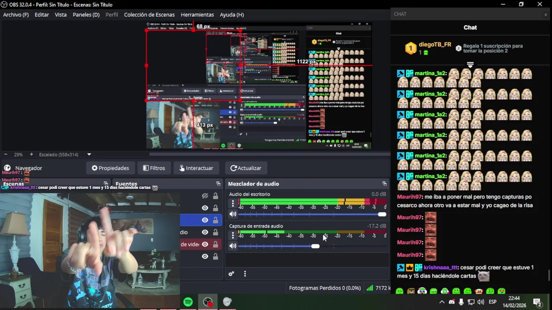Click the OBS preview canvas

(259, 85)
